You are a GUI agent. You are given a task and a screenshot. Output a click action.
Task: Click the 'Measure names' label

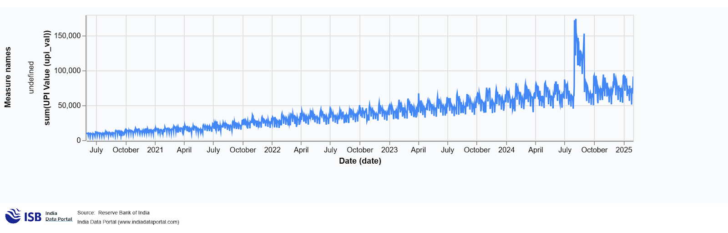point(8,77)
